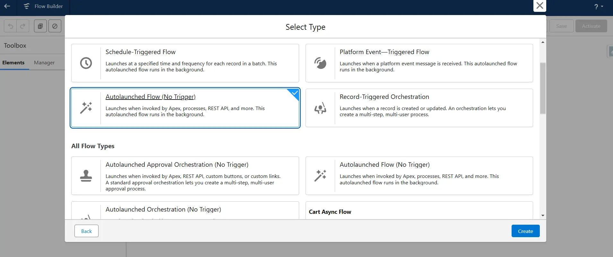Click the wand icon under All Flow Types

coord(320,176)
